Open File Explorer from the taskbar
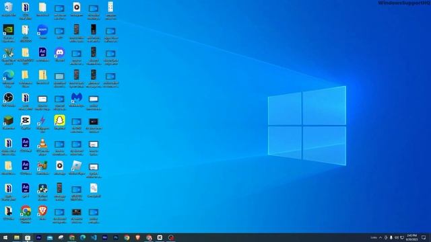 coord(17,237)
